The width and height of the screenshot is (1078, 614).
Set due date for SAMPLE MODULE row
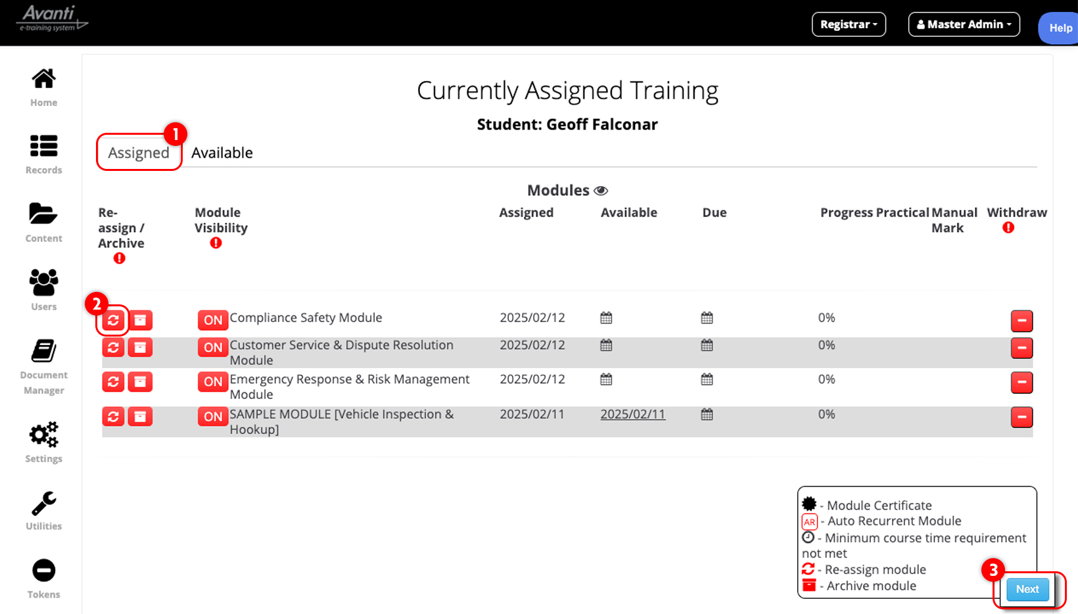tap(707, 415)
